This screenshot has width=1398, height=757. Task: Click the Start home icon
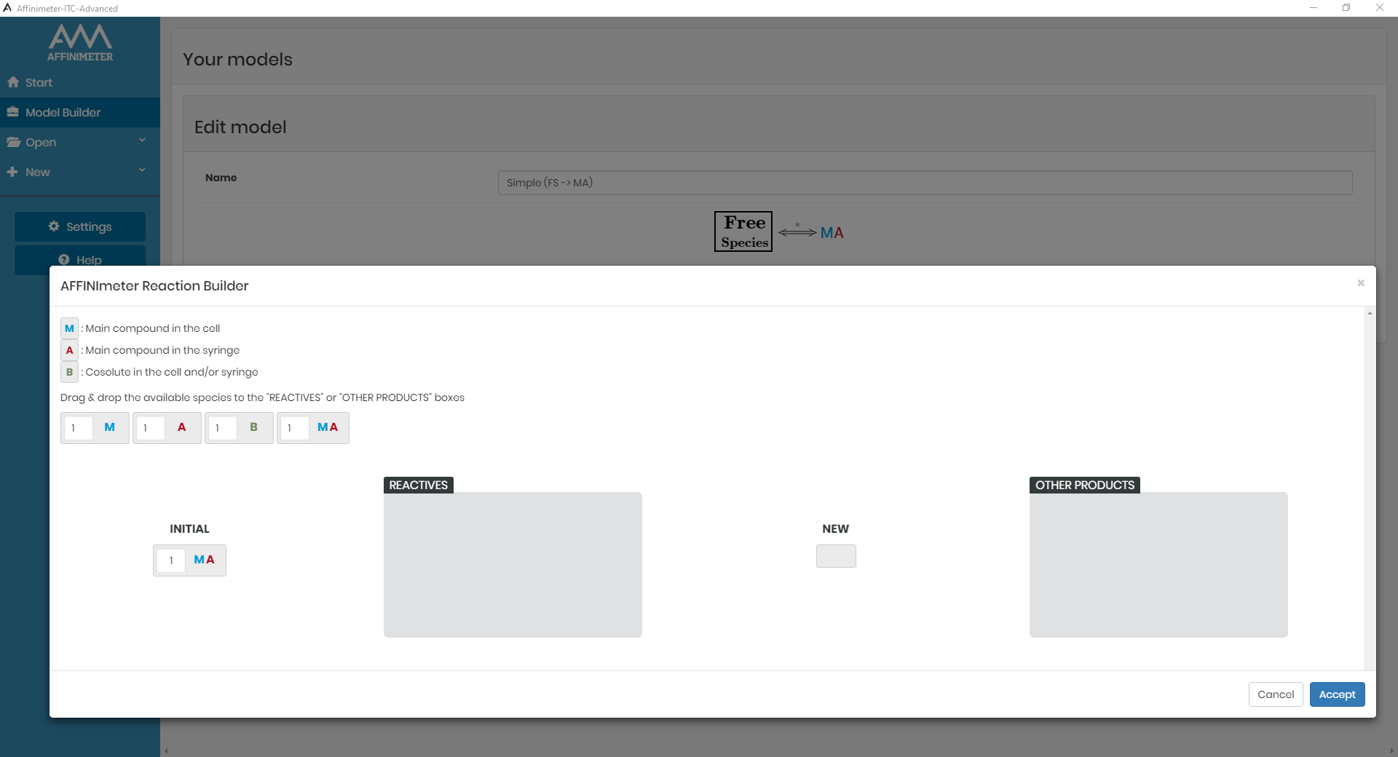13,82
